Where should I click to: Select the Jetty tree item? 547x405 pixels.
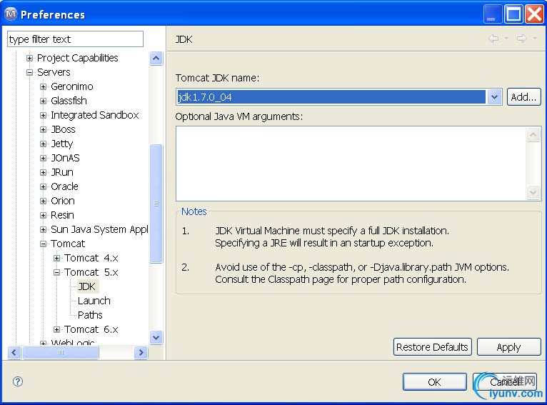(61, 144)
